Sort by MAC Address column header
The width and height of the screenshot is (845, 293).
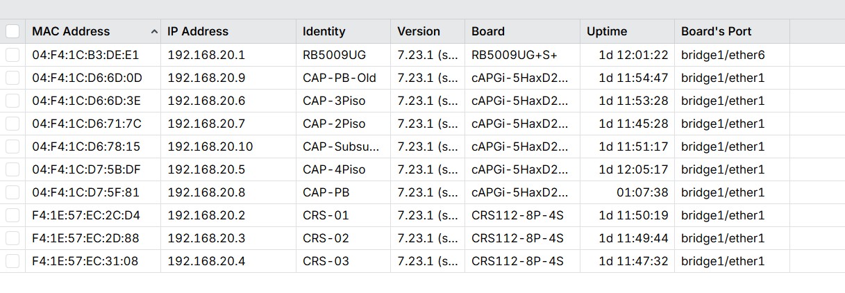pyautogui.click(x=71, y=31)
